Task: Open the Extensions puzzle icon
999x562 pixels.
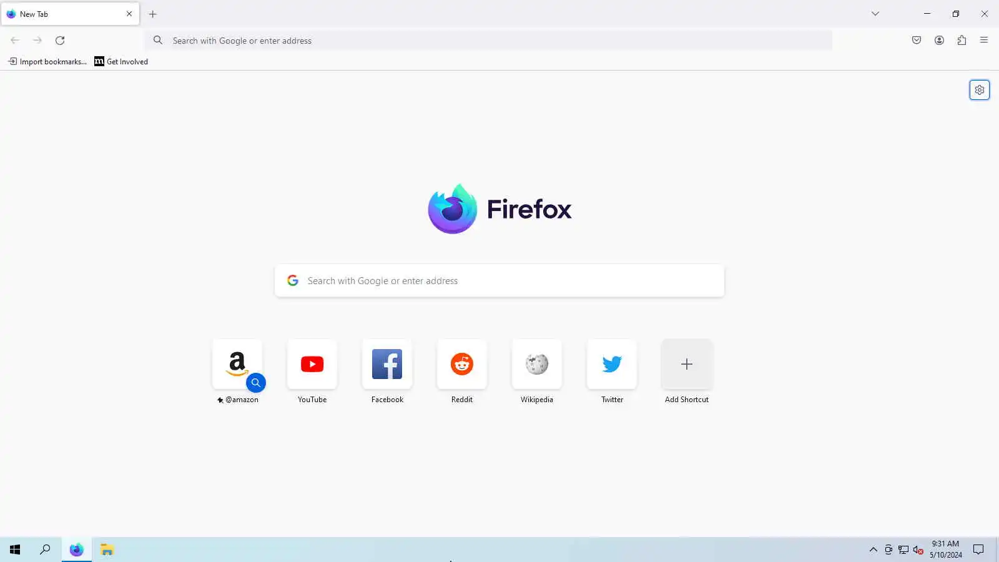Action: (962, 40)
